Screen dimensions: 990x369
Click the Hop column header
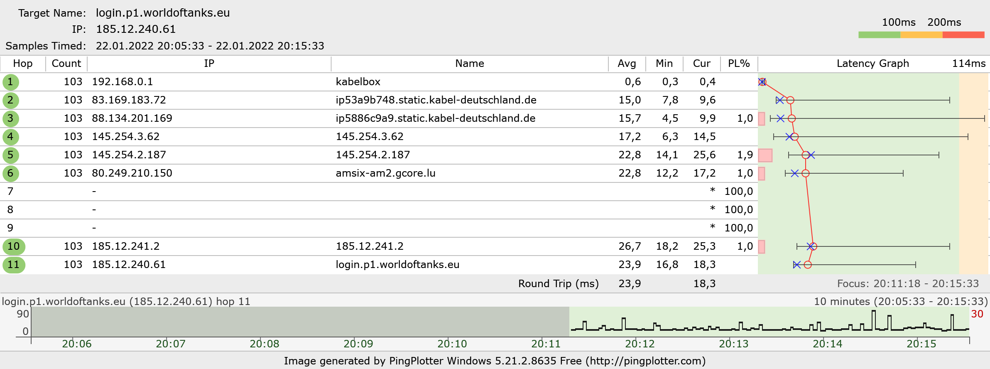tap(23, 64)
